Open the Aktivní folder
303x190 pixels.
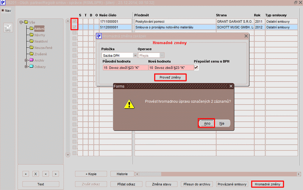[39, 29]
